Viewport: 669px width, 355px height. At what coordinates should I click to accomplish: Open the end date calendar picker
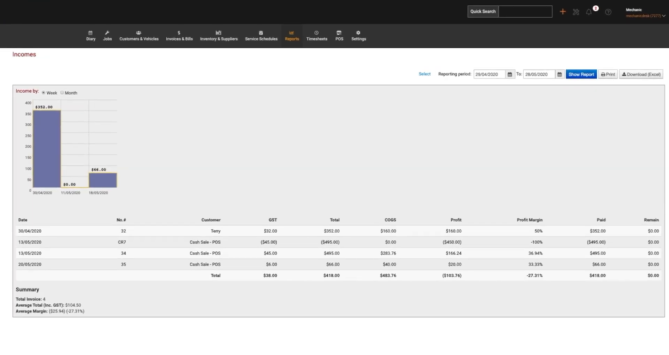click(x=560, y=75)
